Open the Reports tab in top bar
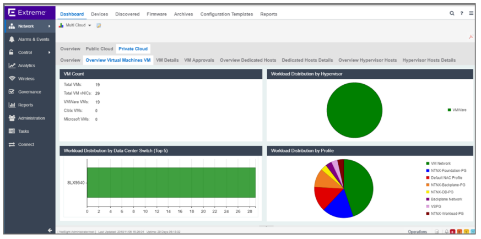 [x=269, y=14]
